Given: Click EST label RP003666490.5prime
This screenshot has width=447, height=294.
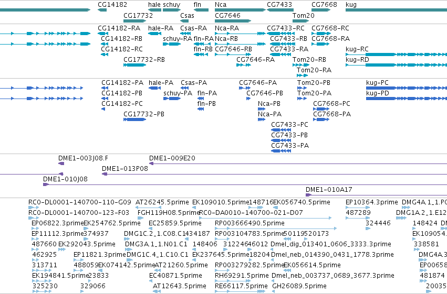Looking at the screenshot, I should [250, 224].
